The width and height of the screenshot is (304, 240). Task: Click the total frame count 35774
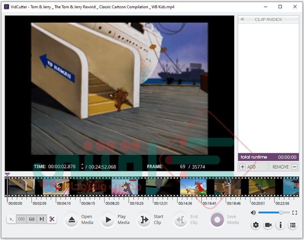point(198,167)
